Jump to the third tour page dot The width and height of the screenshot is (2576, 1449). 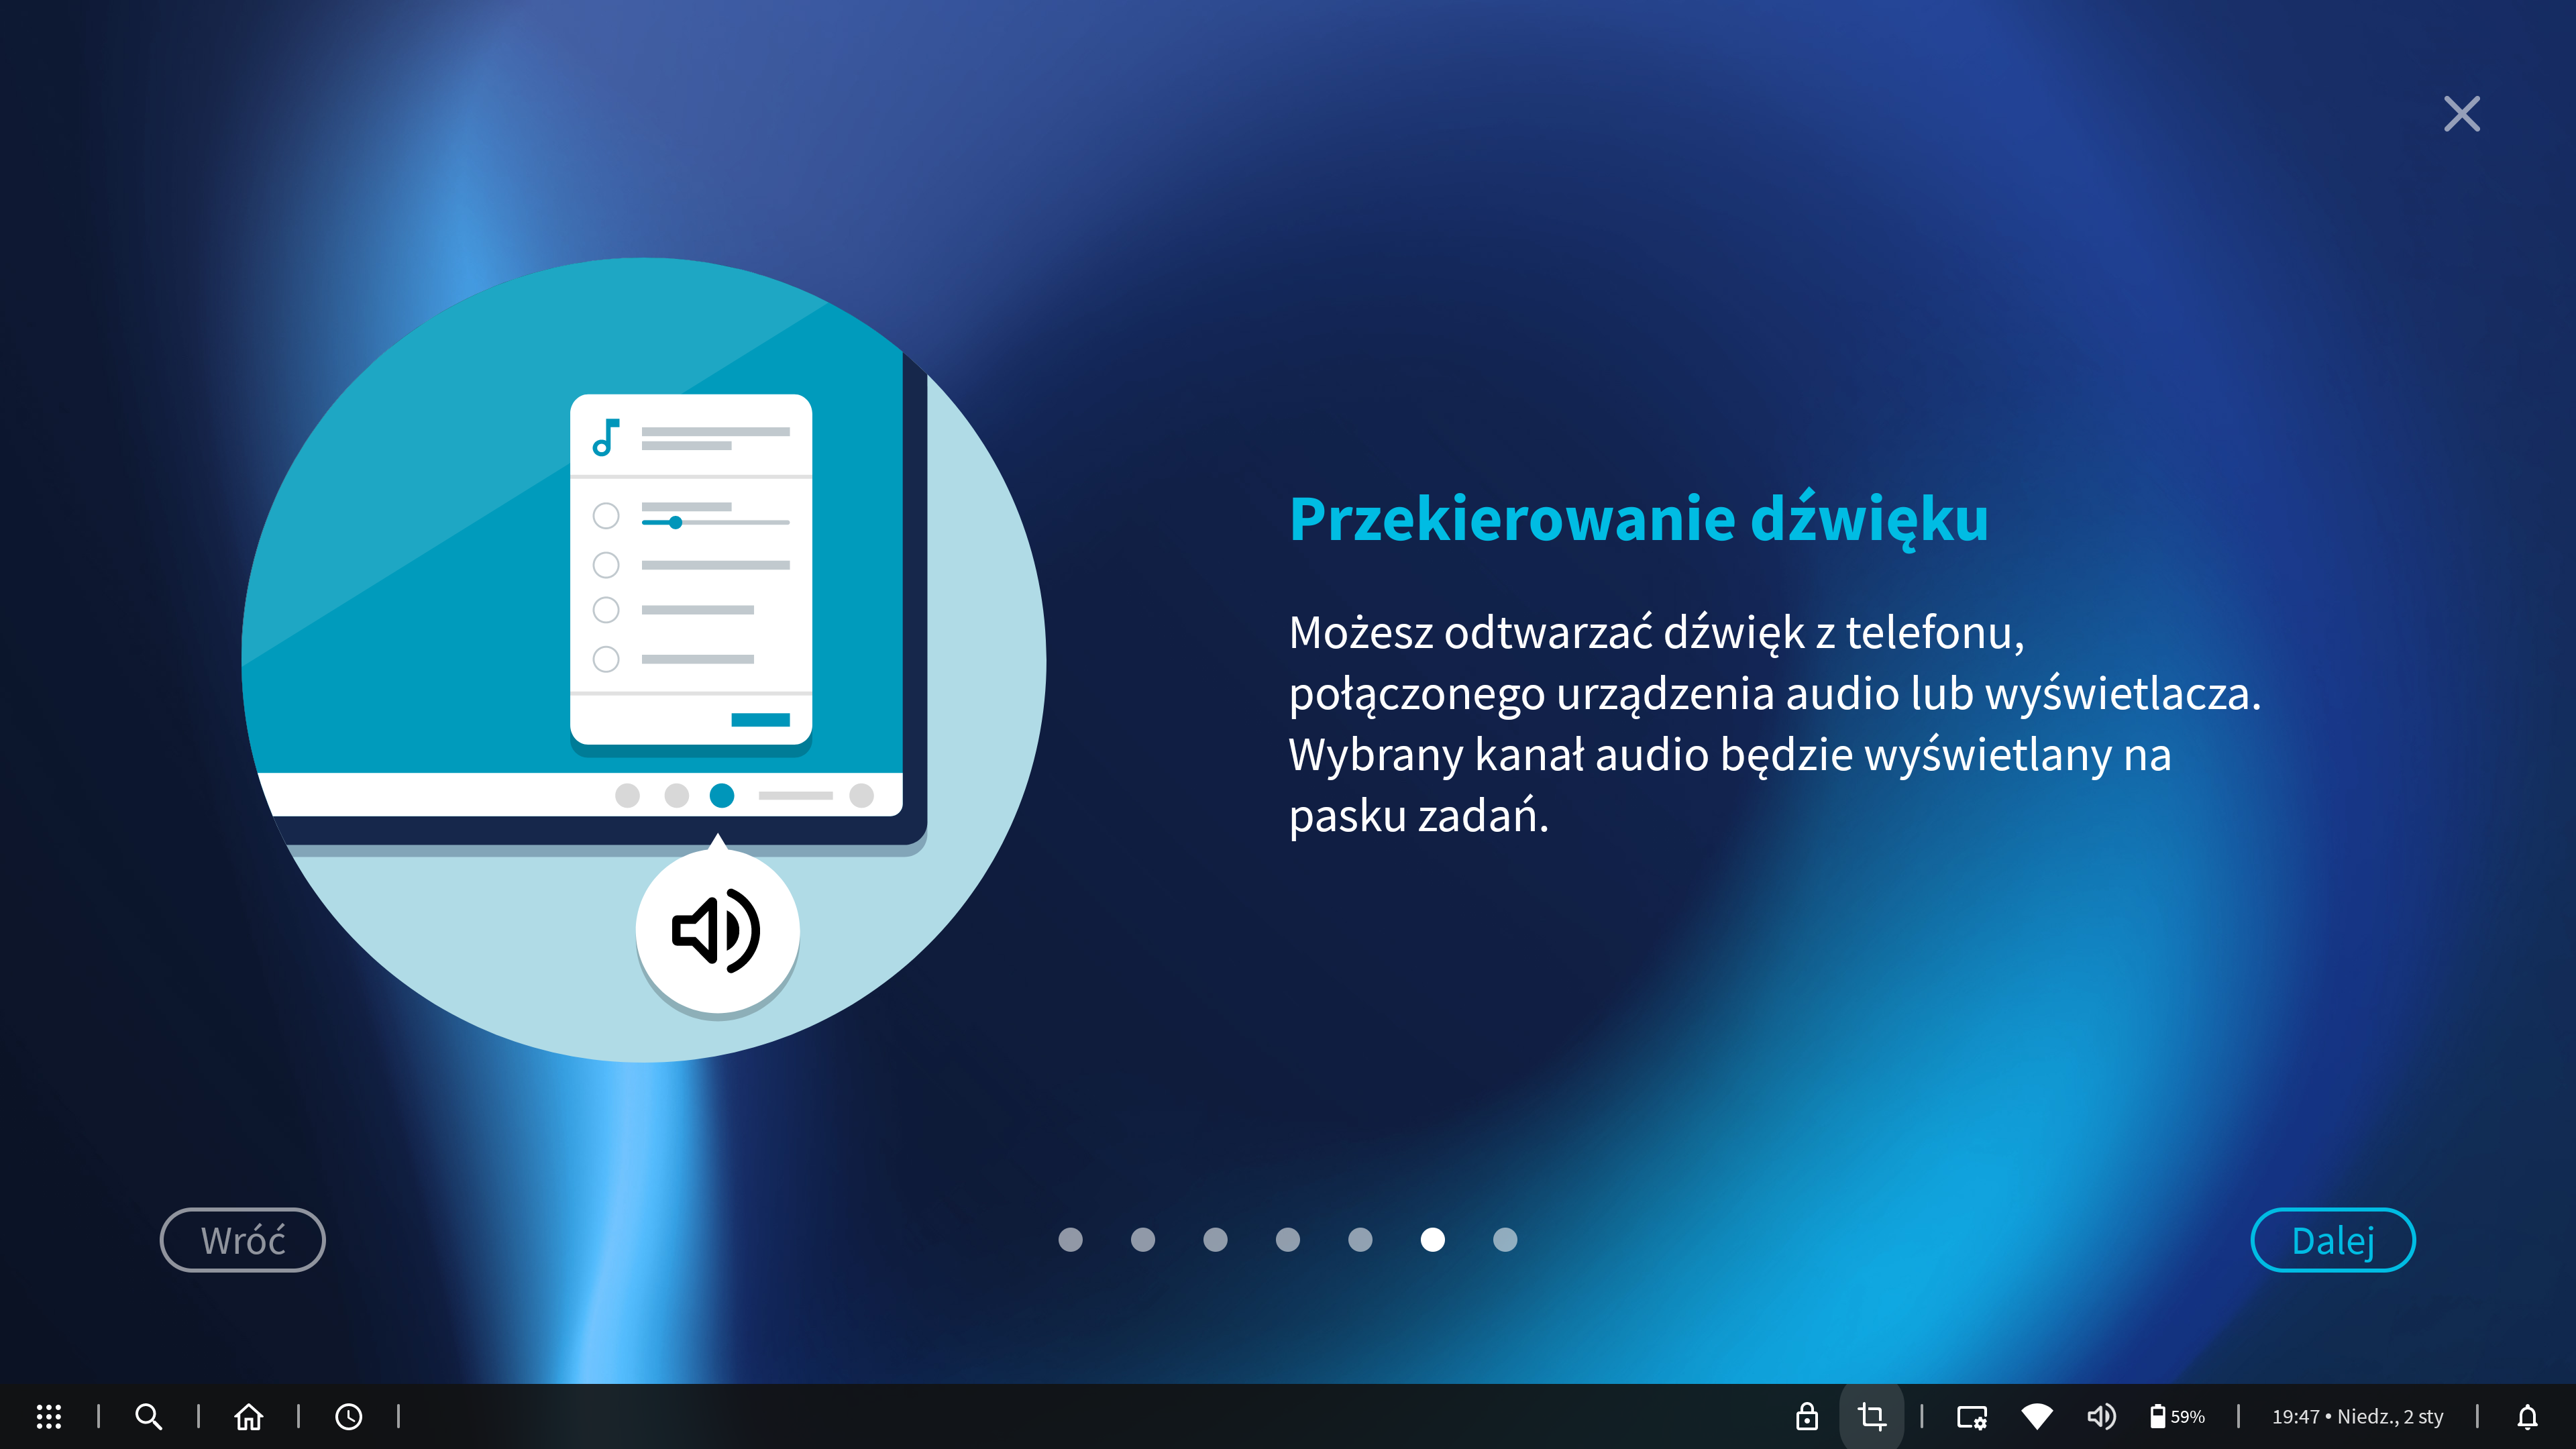click(1215, 1240)
